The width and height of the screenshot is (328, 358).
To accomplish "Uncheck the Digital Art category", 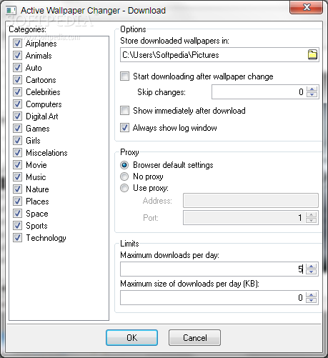I will (17, 116).
